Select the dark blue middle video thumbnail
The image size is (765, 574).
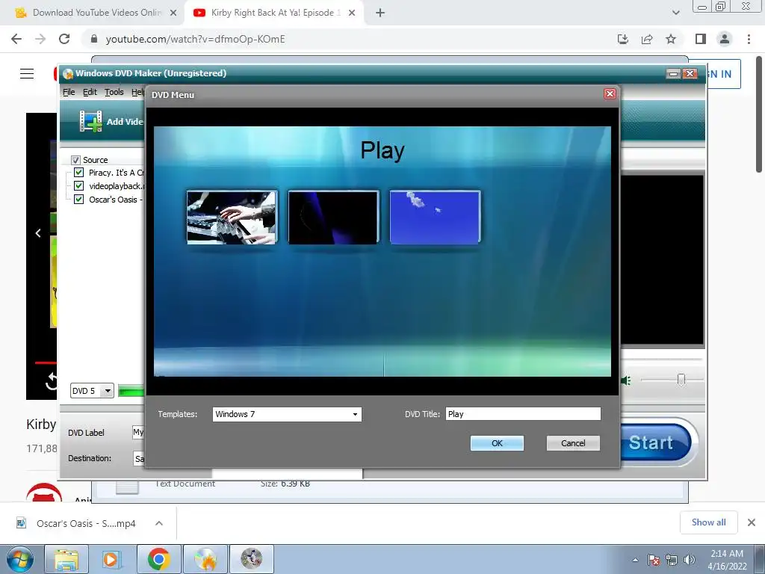click(x=333, y=217)
